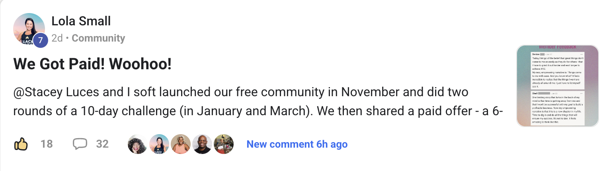605x171 pixels.
Task: Click Sheil's feedback card inside the thumbnail
Action: (x=557, y=108)
